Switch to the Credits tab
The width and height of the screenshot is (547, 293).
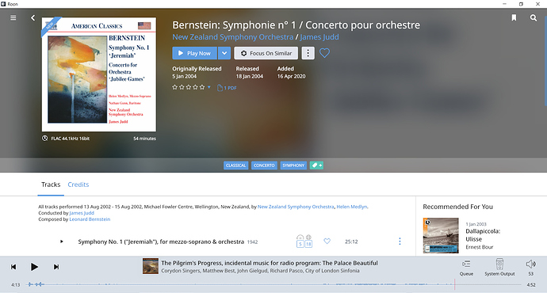(78, 185)
